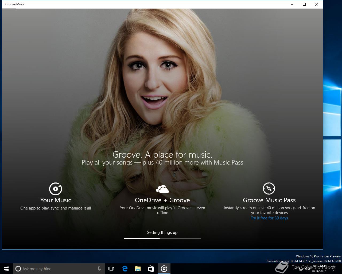Open the Action Center notifications icon

click(333, 269)
